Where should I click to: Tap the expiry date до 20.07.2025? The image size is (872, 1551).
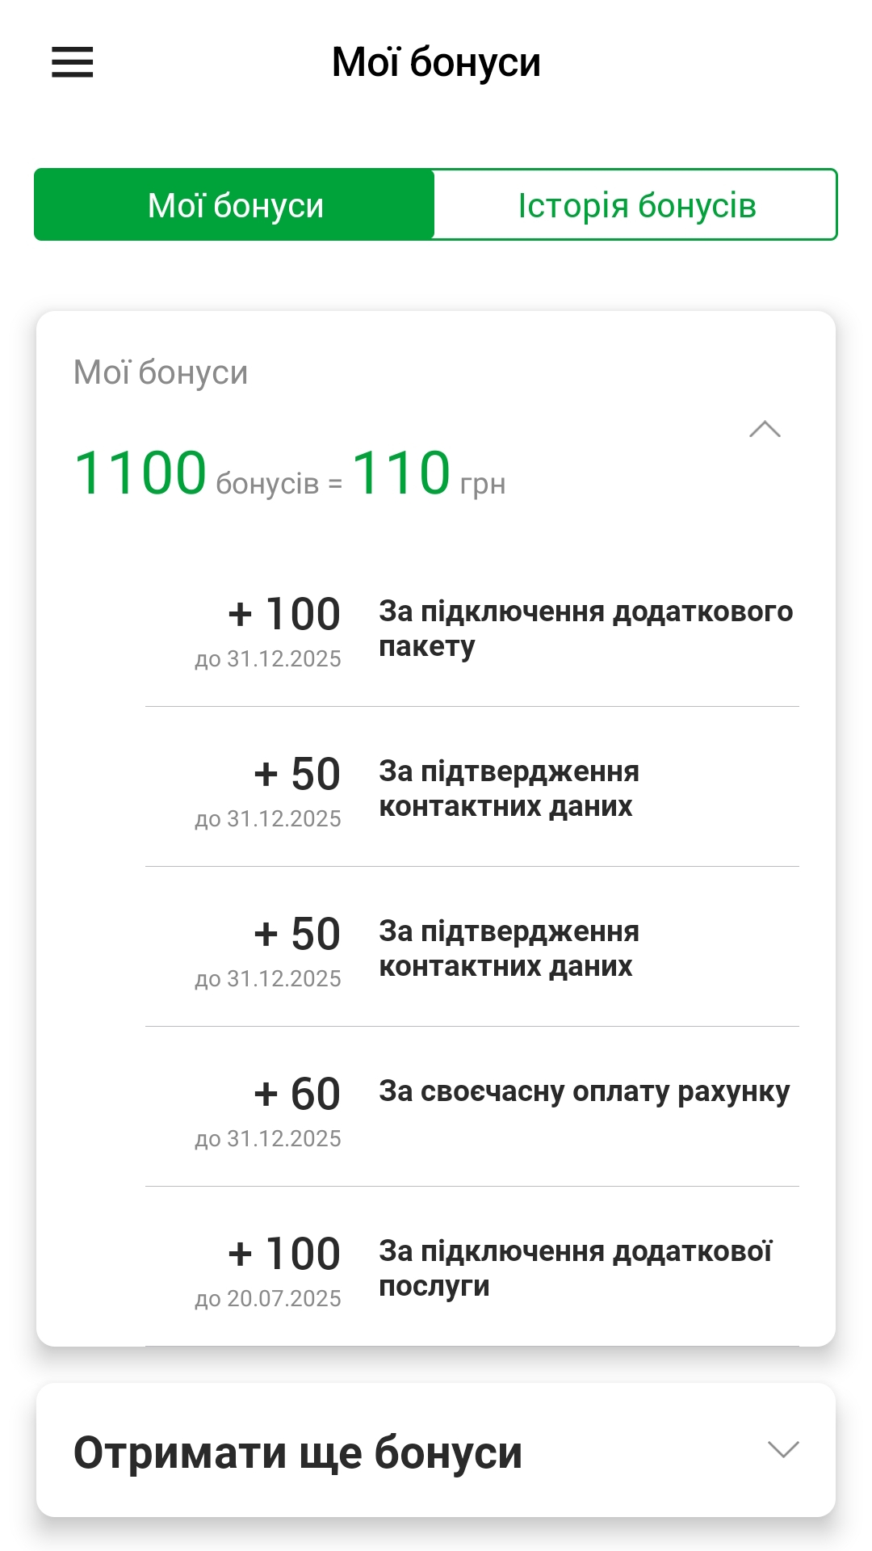click(268, 1299)
